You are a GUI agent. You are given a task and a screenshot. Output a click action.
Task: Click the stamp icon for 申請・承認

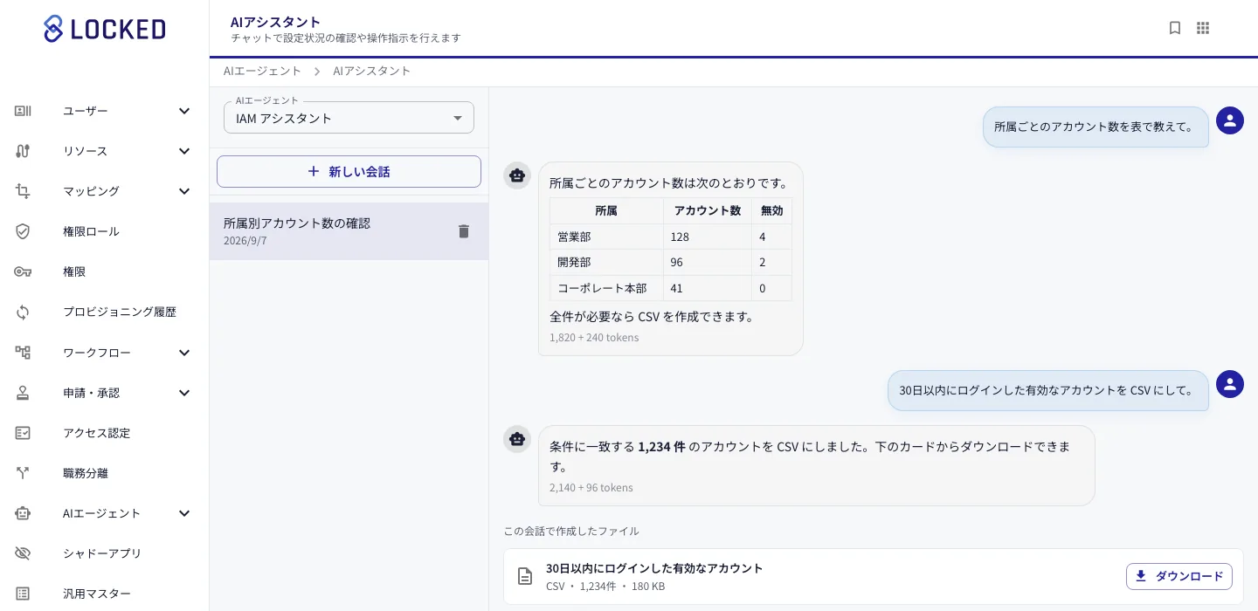point(23,393)
